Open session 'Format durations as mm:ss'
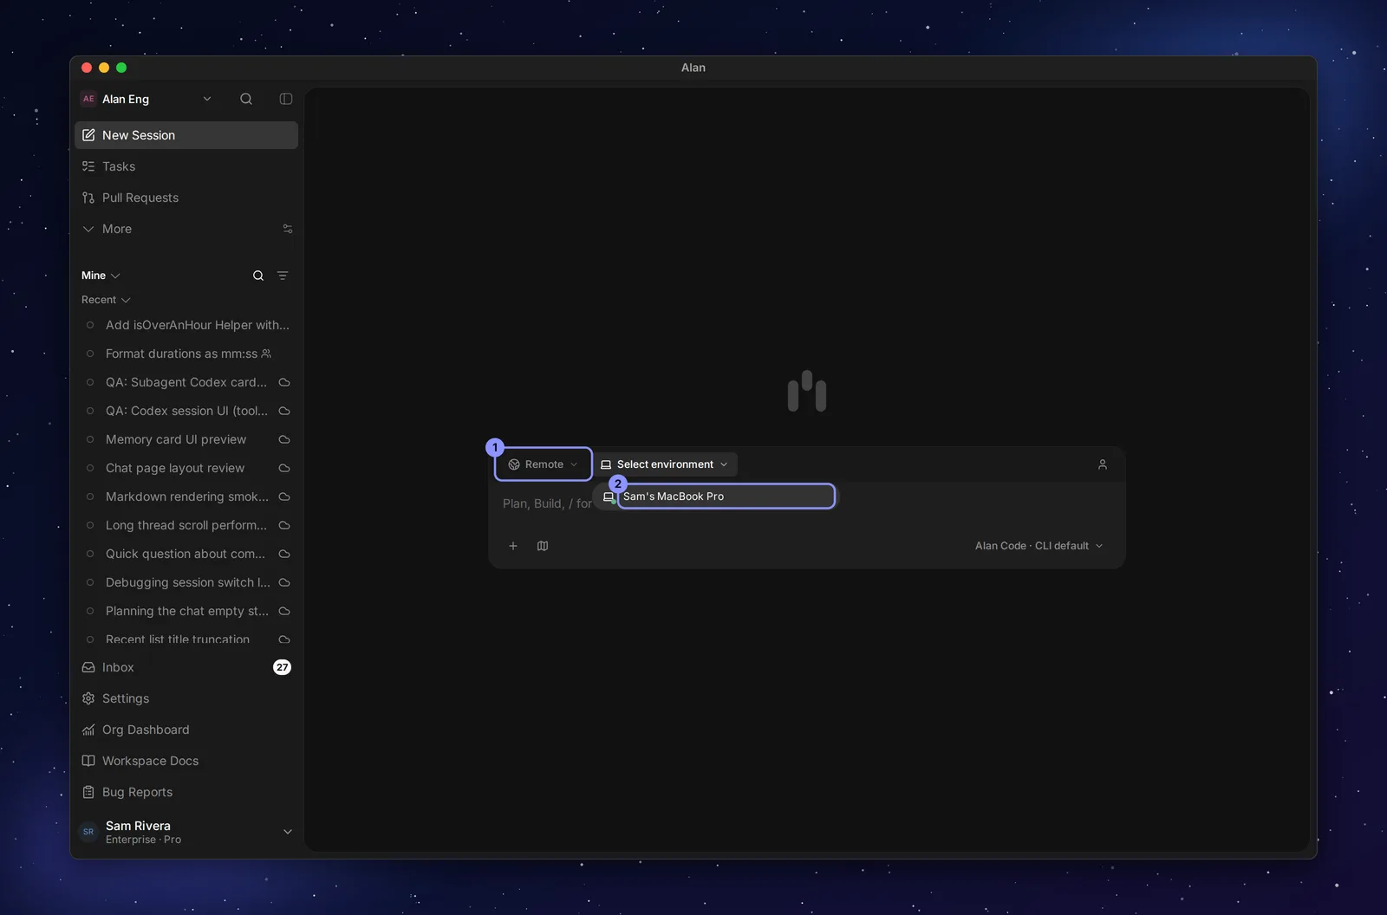The width and height of the screenshot is (1387, 915). click(186, 354)
